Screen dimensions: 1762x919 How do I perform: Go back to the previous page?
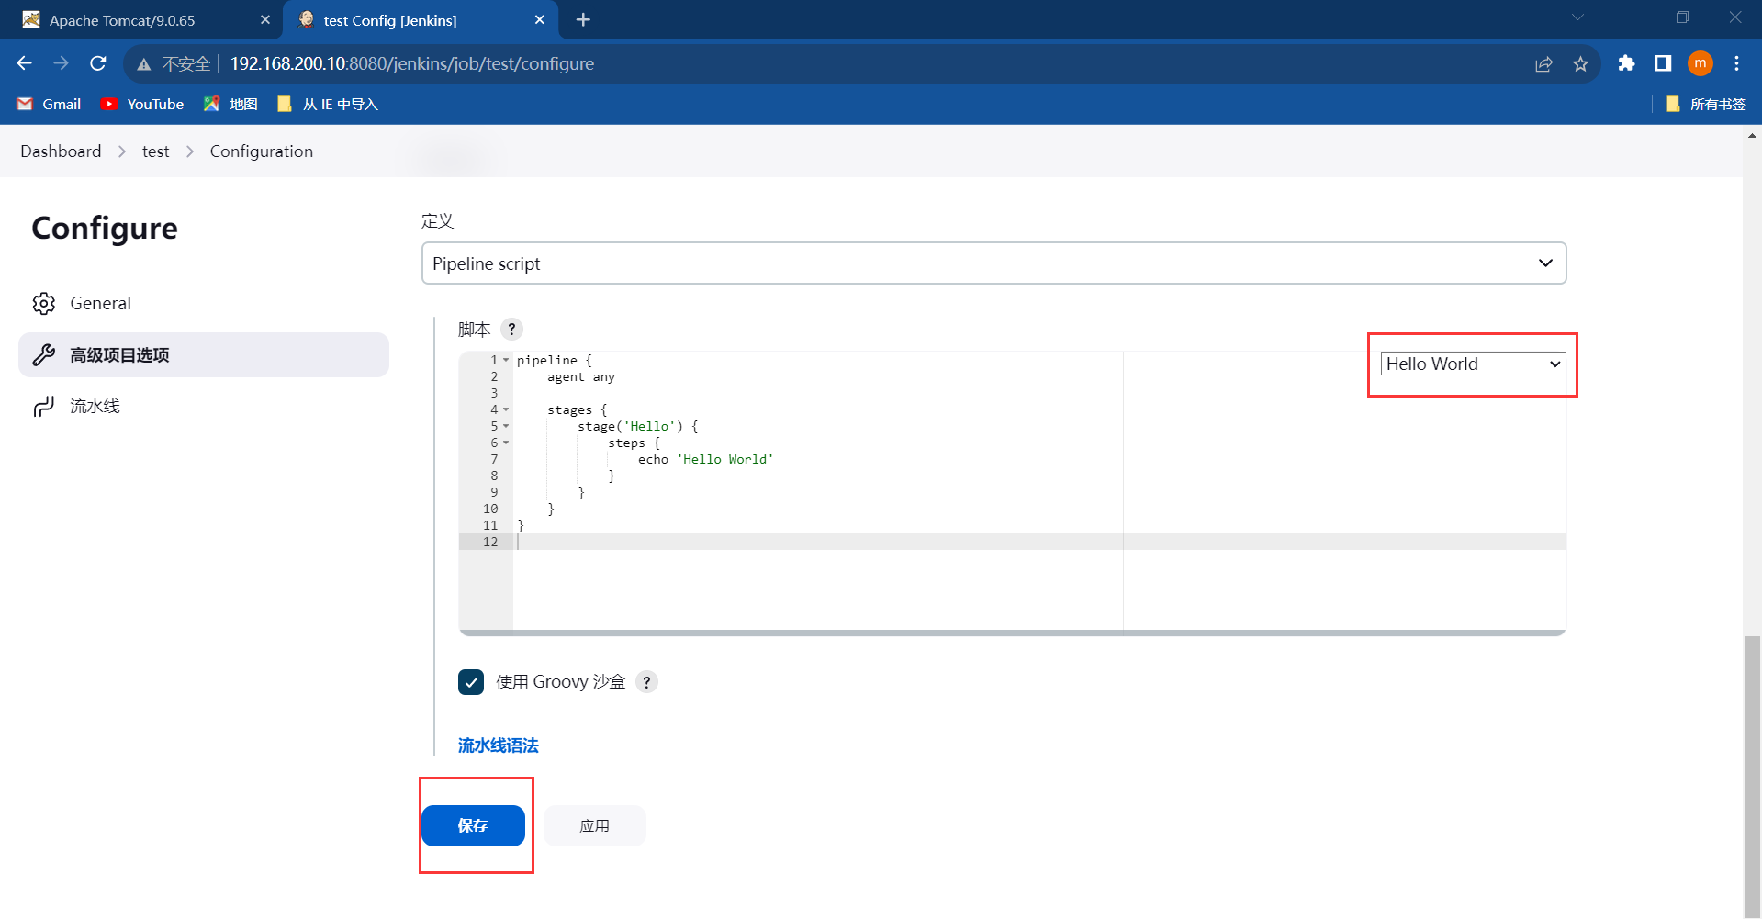(x=25, y=63)
